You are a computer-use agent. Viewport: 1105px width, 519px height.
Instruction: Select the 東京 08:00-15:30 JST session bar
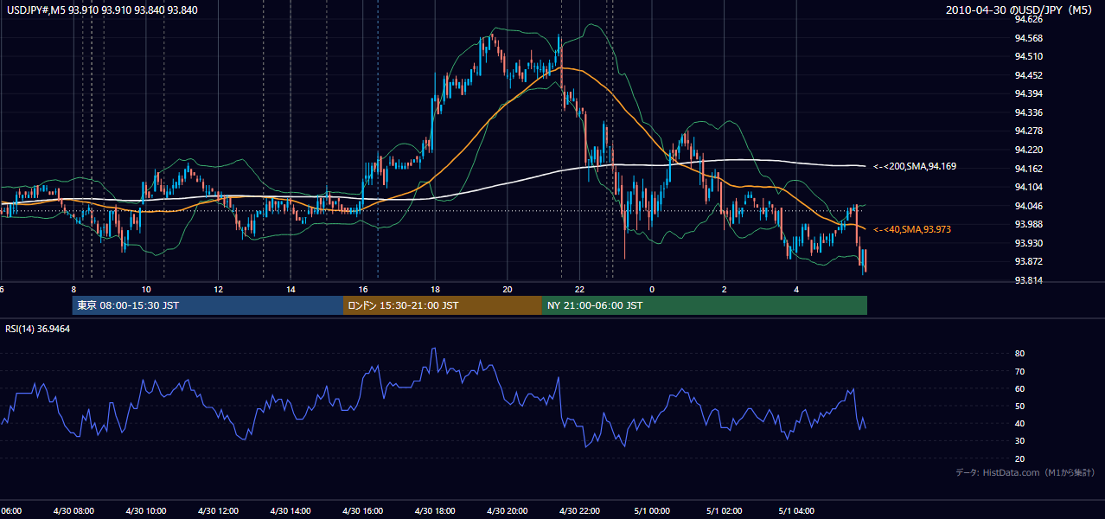click(208, 305)
